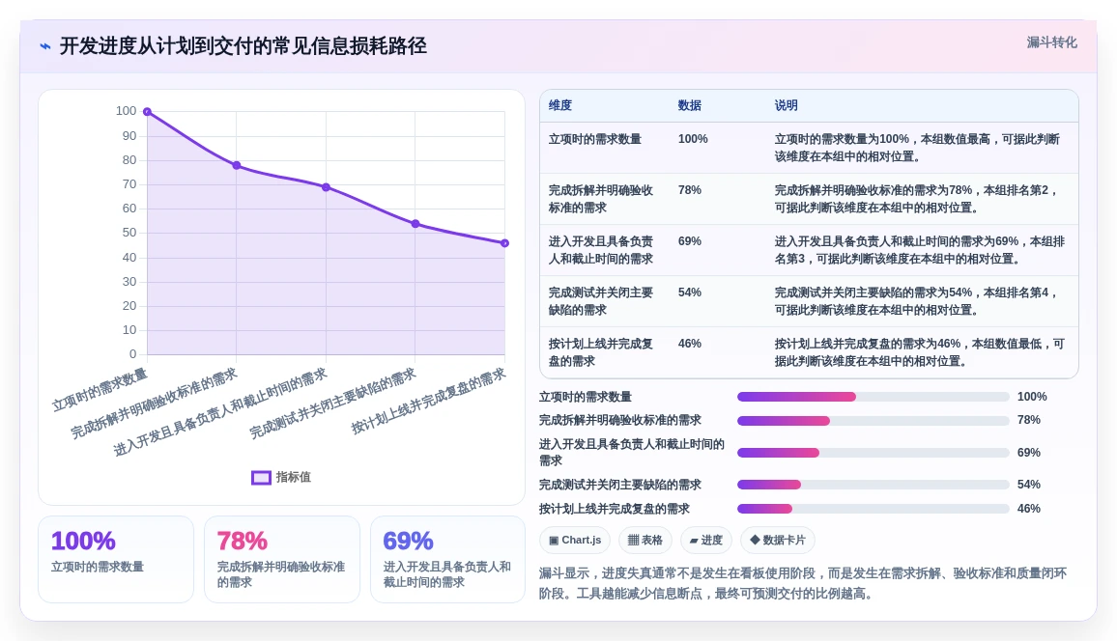Click the blue icon beside the title
Screen dimensions: 1117x641
point(45,46)
